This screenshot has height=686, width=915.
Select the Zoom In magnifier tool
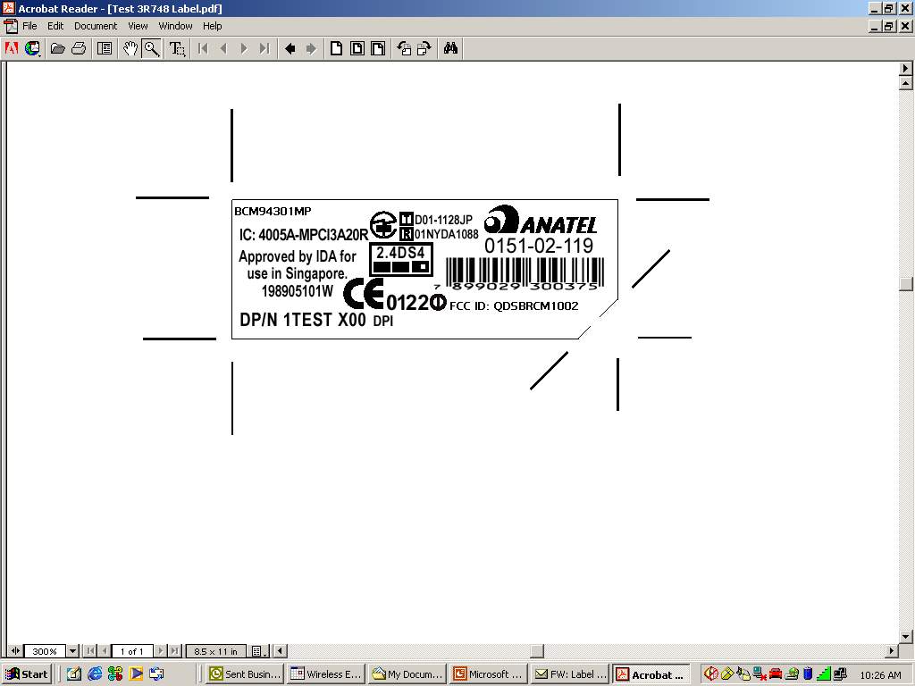pyautogui.click(x=152, y=48)
